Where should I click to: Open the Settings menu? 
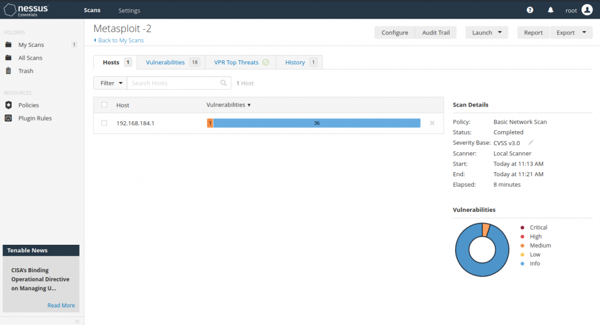129,11
